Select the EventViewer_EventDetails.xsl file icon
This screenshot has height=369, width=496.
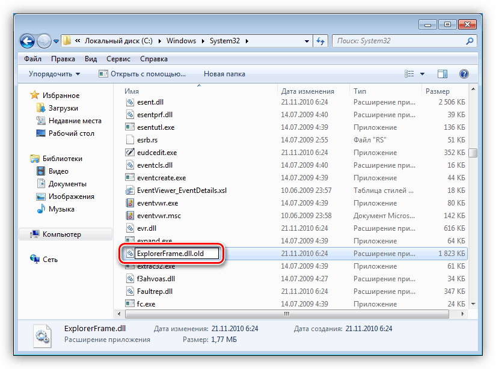click(x=130, y=191)
